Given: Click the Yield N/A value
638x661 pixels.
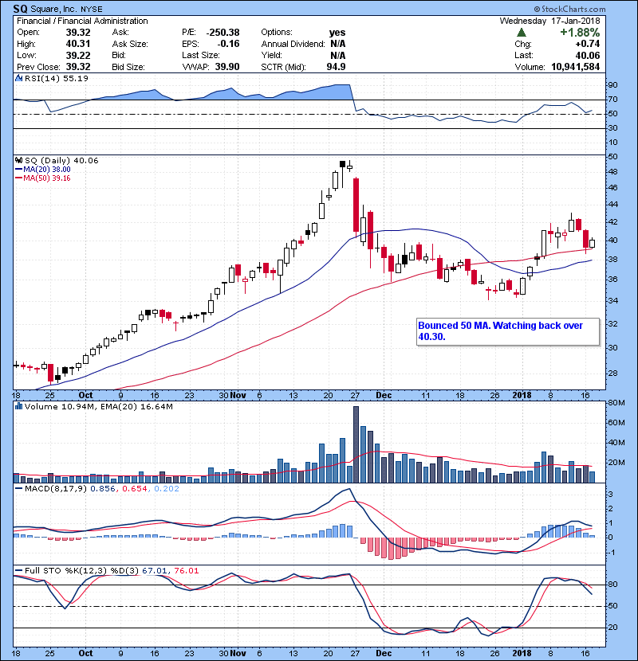Looking at the screenshot, I should (338, 55).
